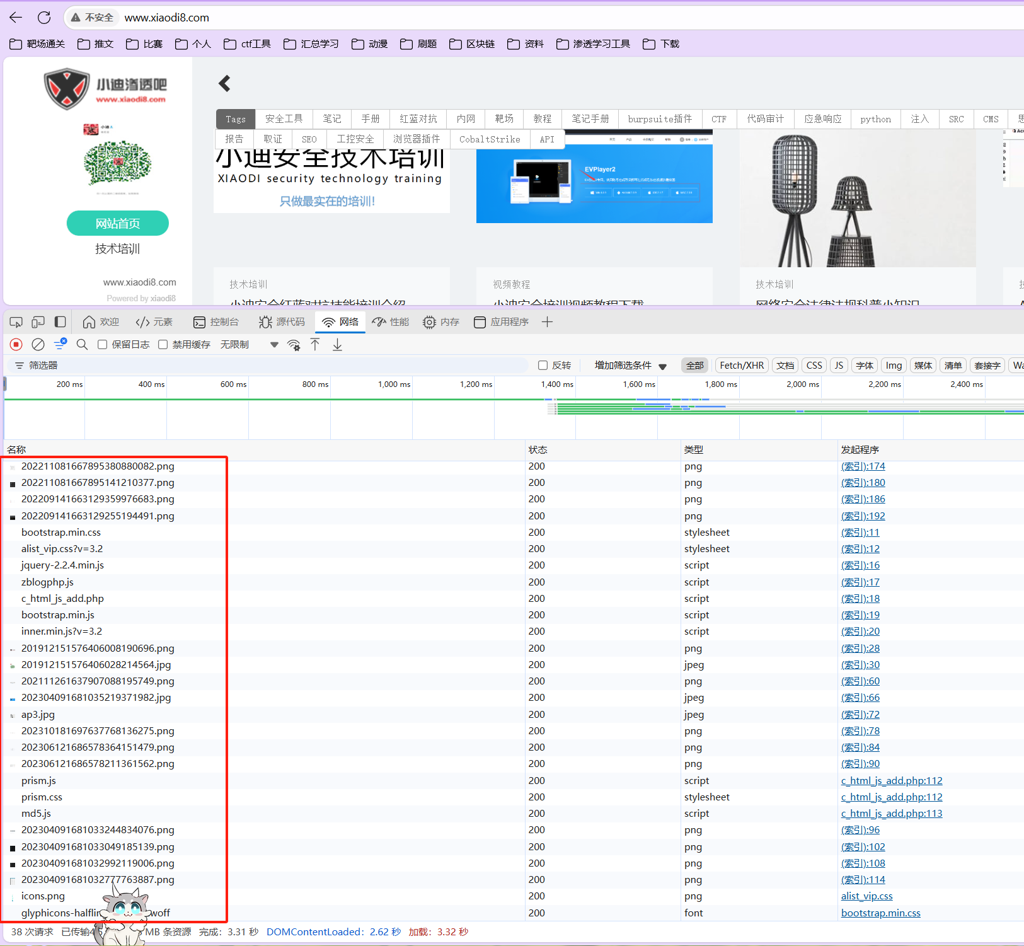Open the ctf工具 bookmark folder

click(x=248, y=44)
